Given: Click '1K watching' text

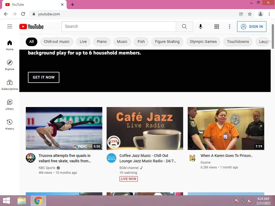Looking at the screenshot, I should (128, 173).
